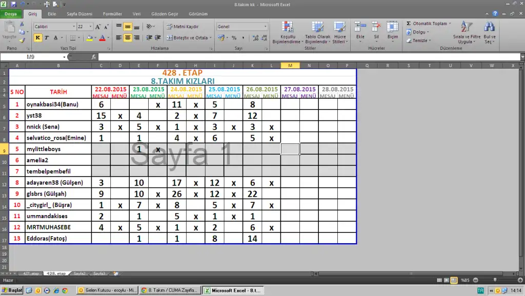525x296 pixels.
Task: Click the cut scissors icon
Action: (22, 24)
